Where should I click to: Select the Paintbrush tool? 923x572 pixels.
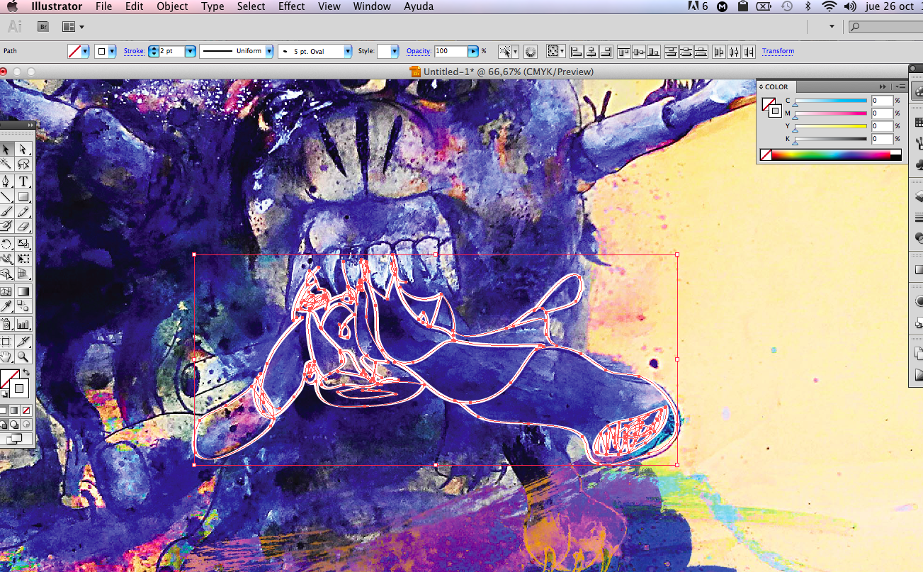tap(6, 211)
